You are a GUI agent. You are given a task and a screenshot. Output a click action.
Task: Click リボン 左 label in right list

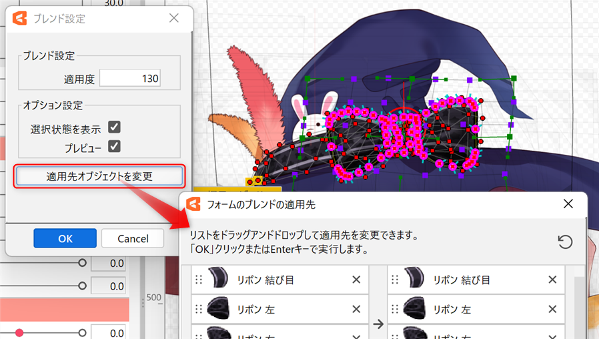[x=452, y=309]
